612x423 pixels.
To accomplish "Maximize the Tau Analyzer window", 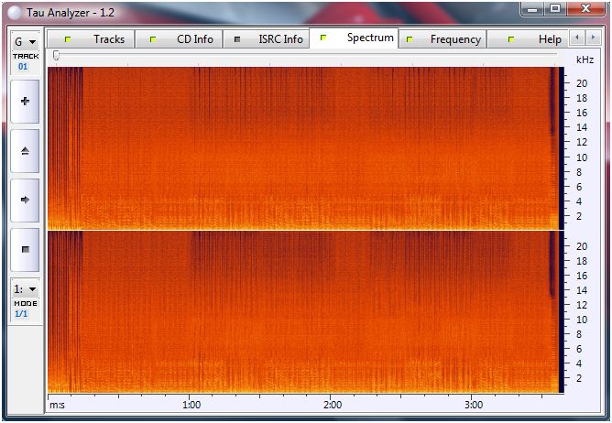I will [x=555, y=8].
